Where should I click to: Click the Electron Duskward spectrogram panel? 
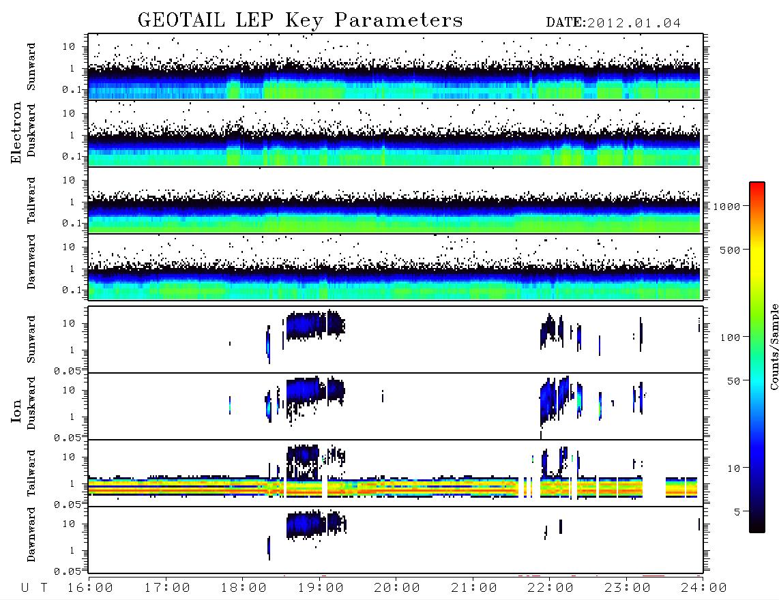tap(396, 133)
